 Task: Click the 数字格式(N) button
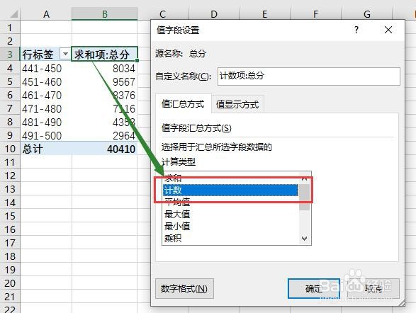click(184, 289)
